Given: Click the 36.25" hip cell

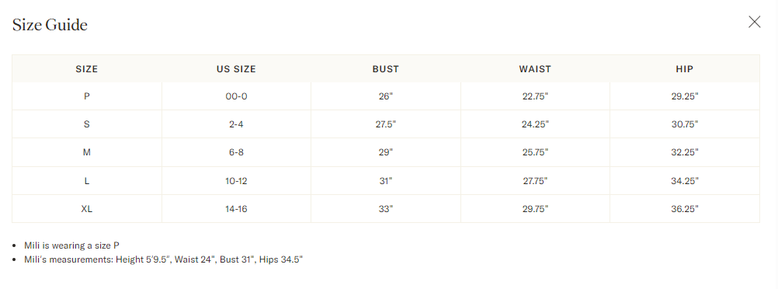Looking at the screenshot, I should tap(685, 209).
